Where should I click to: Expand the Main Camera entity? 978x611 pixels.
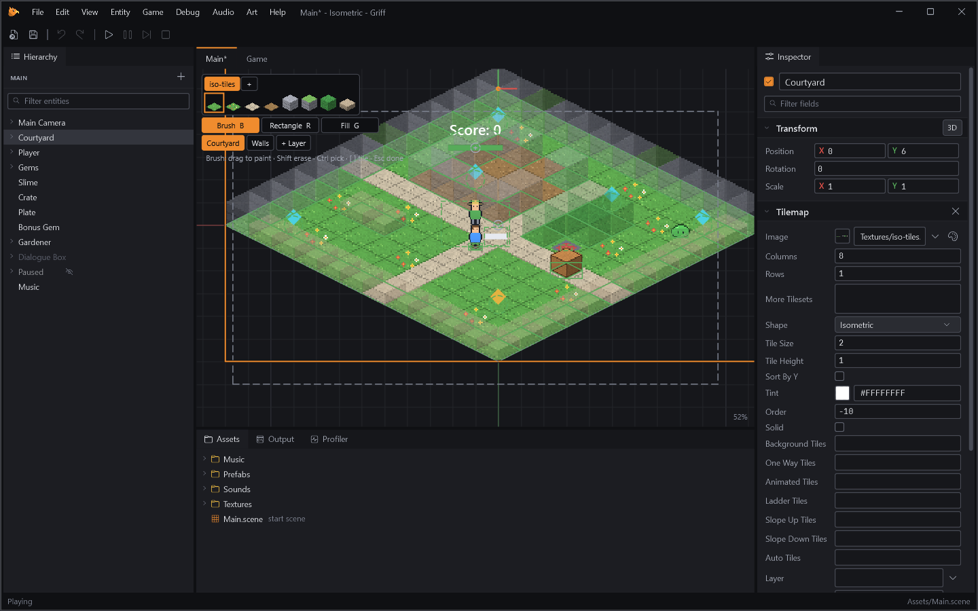pyautogui.click(x=12, y=122)
